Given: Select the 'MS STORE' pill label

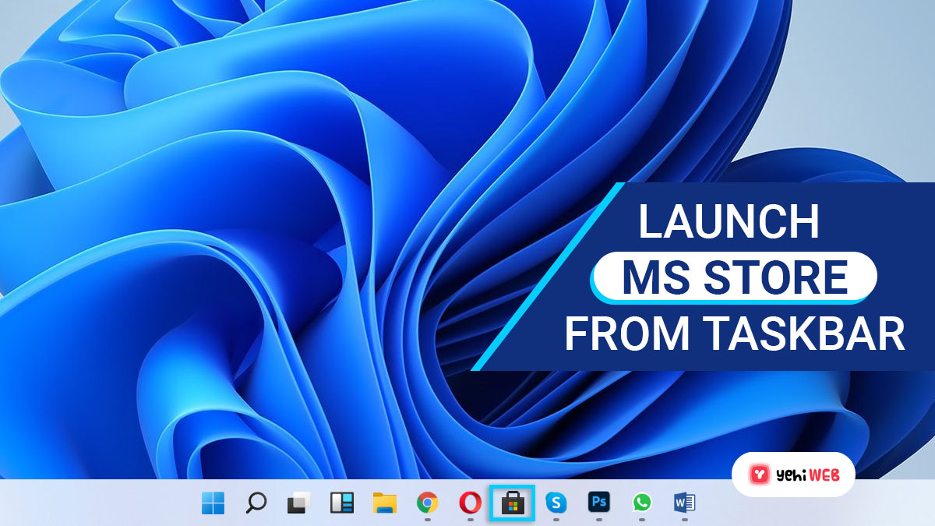Looking at the screenshot, I should 732,277.
